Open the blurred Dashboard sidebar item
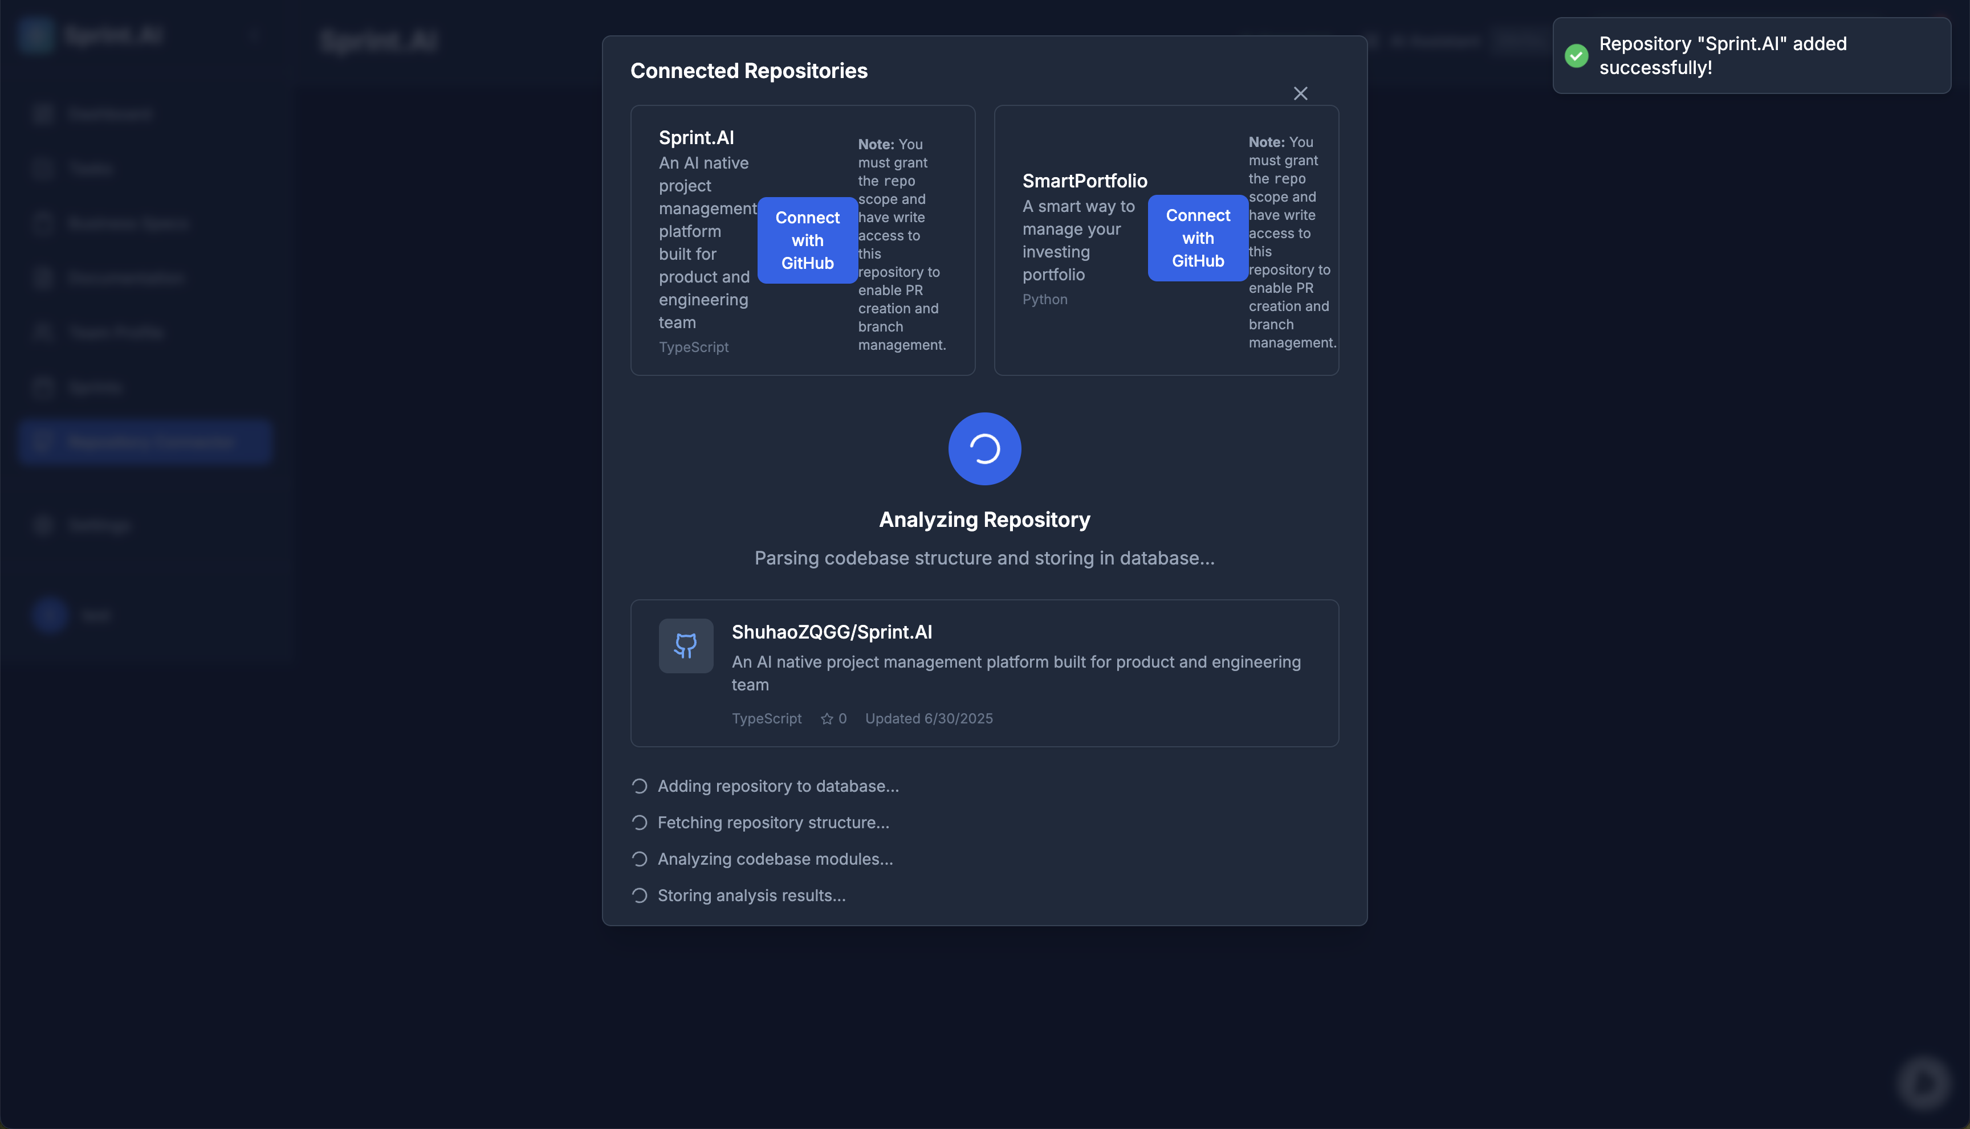 pos(109,114)
